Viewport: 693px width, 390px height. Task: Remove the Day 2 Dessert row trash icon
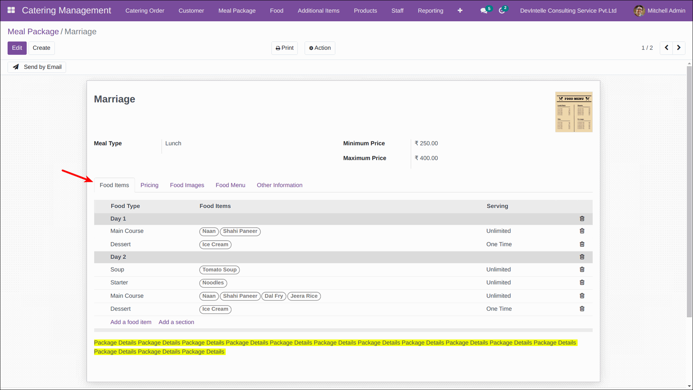click(x=582, y=308)
